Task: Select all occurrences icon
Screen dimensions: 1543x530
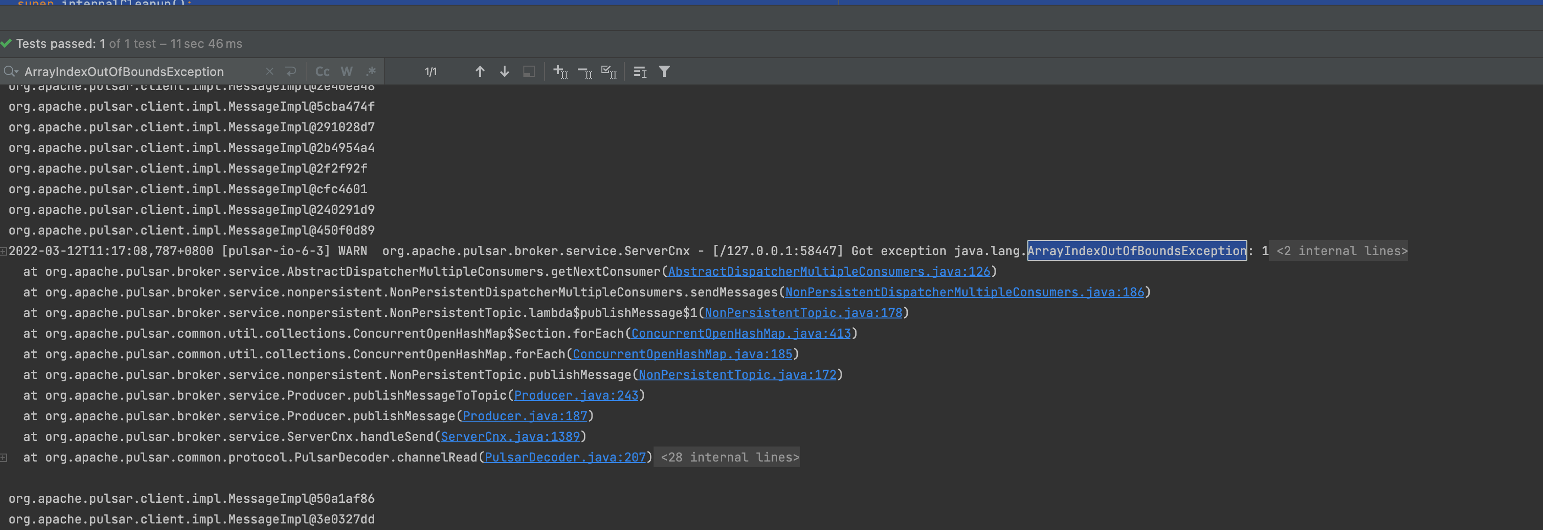Action: (x=608, y=72)
